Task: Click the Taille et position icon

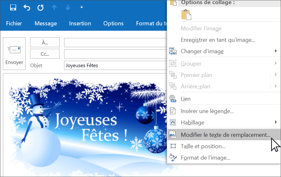Action: pyautogui.click(x=173, y=146)
